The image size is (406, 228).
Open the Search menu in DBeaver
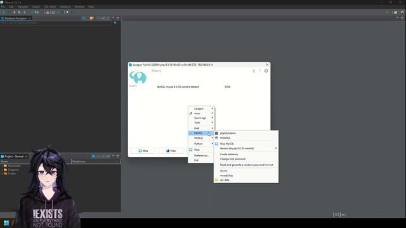pos(36,7)
